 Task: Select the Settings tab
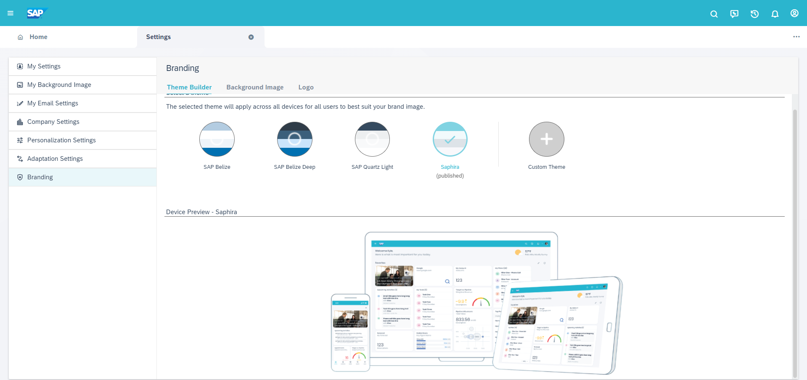click(x=201, y=37)
